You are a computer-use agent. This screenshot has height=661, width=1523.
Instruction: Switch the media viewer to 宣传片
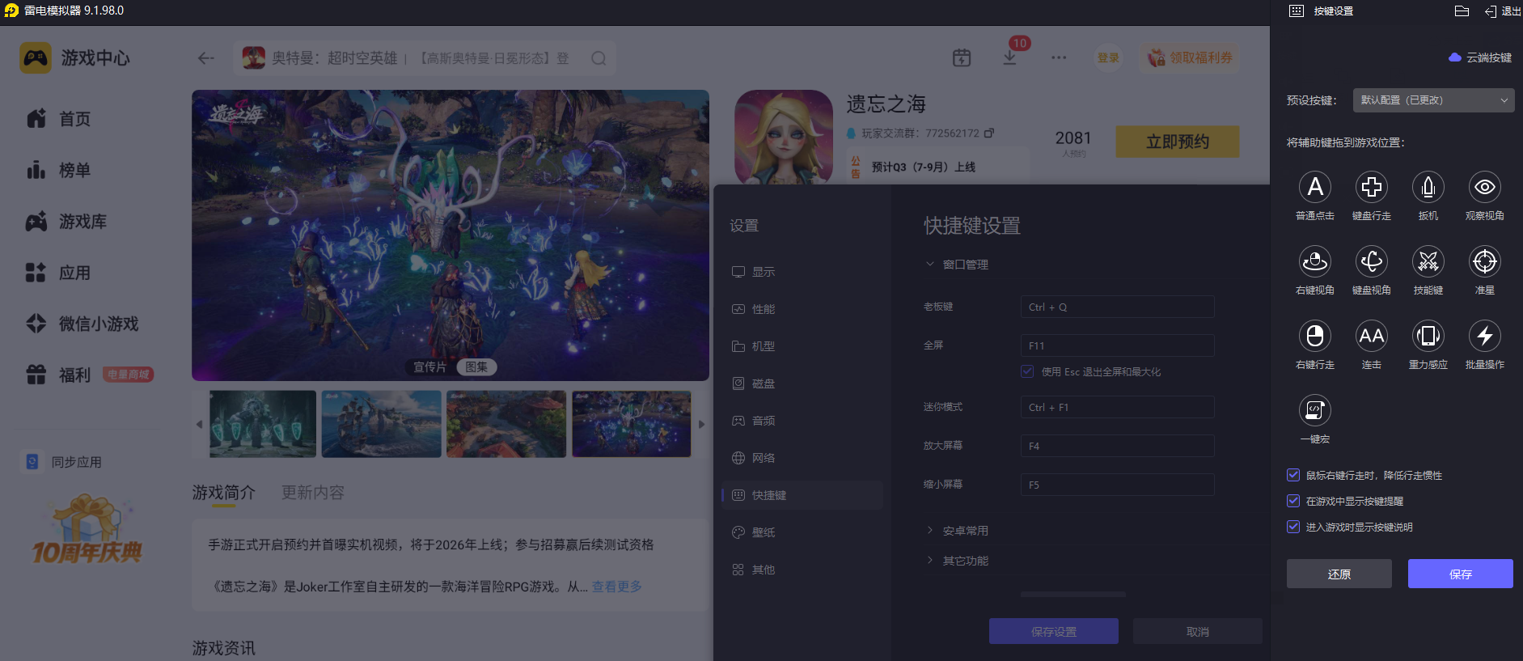tap(430, 367)
